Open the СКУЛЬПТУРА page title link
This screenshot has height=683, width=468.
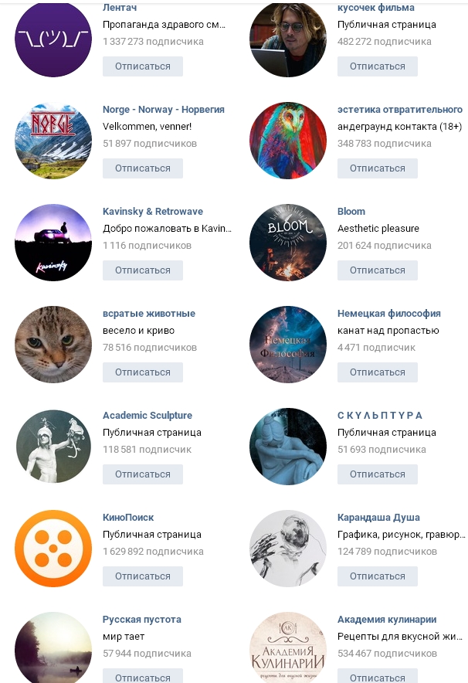pos(380,415)
